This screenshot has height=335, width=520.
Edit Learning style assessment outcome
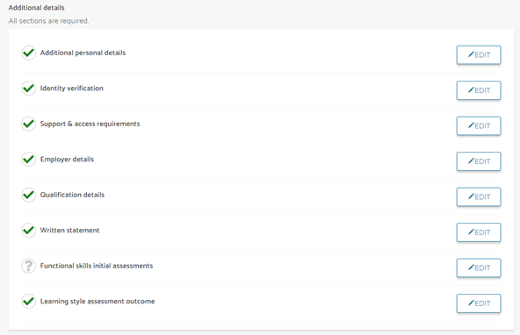coord(479,303)
